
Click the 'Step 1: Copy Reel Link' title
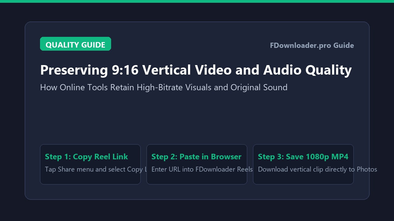(86, 157)
